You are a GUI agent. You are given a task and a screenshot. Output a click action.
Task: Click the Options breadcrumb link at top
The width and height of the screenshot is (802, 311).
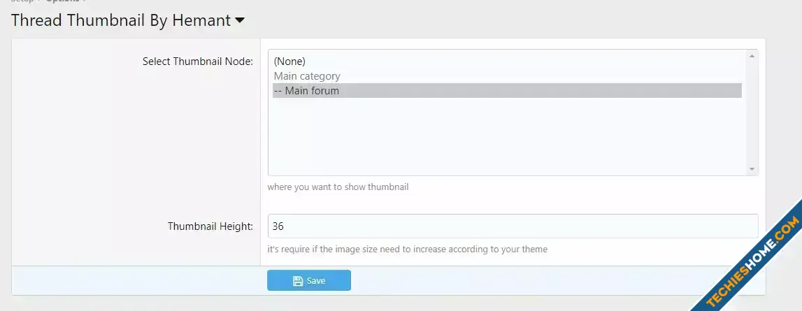(62, 1)
